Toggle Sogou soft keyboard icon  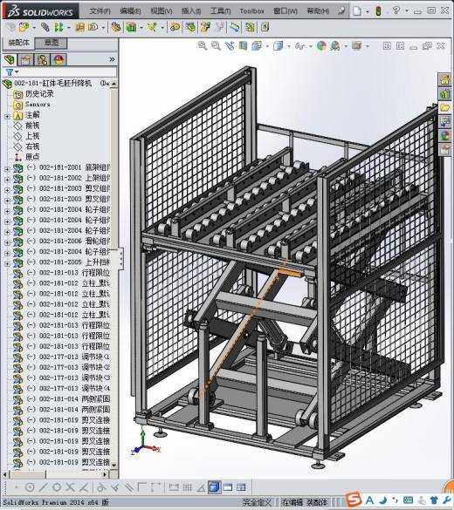click(409, 500)
